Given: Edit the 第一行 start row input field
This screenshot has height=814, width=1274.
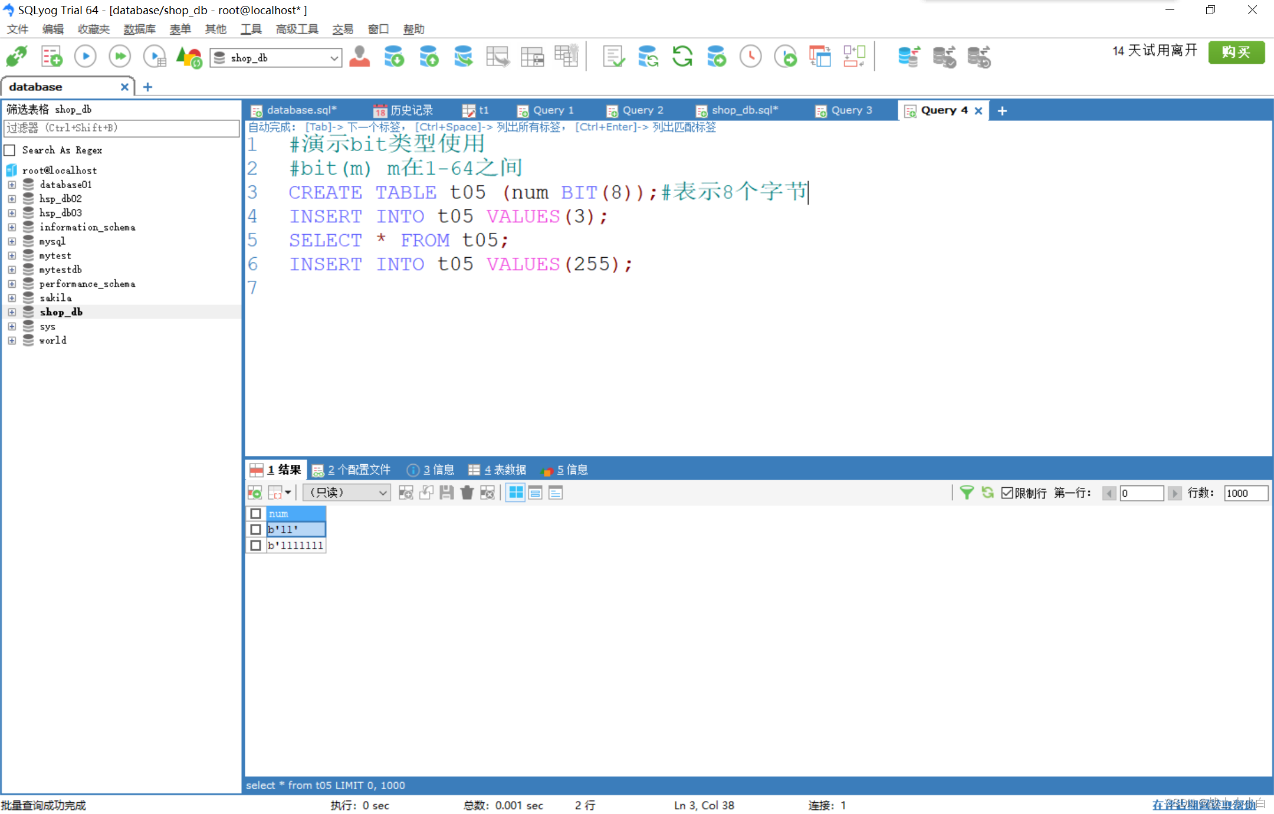Looking at the screenshot, I should click(x=1137, y=493).
